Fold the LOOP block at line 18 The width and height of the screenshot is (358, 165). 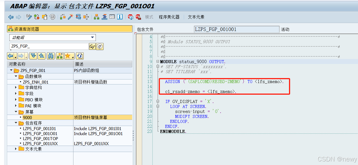click(158, 106)
